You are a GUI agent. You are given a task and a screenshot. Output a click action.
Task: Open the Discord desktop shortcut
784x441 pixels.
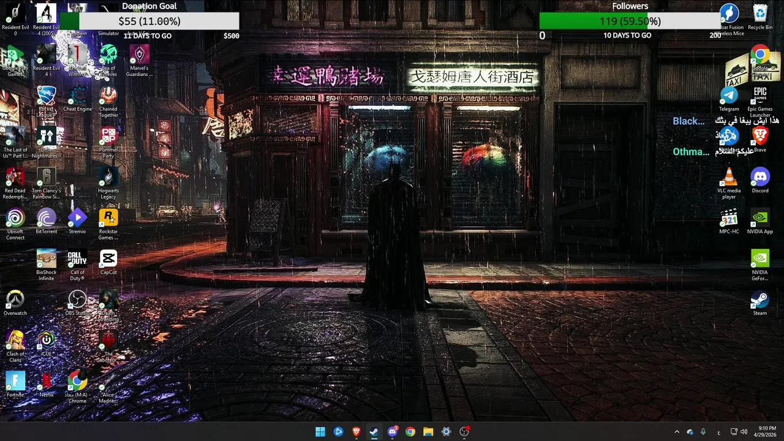click(x=760, y=181)
